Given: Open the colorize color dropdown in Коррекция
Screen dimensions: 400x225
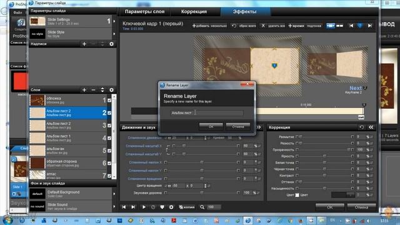Looking at the screenshot, I should 343,195.
